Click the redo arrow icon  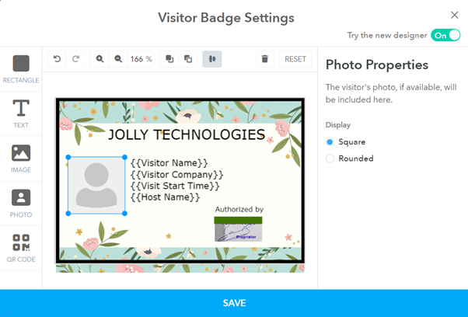pyautogui.click(x=75, y=59)
